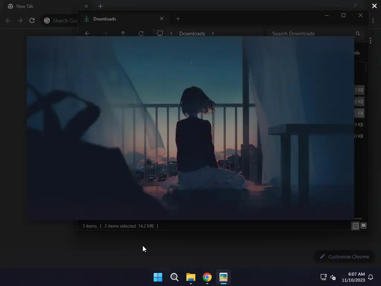Click Chrome's back arrow

(x=8, y=21)
